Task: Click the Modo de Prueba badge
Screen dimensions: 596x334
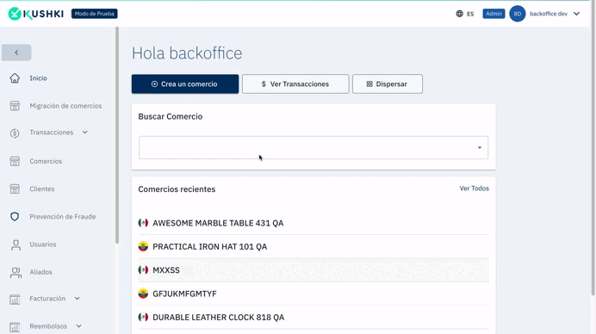Action: tap(94, 14)
